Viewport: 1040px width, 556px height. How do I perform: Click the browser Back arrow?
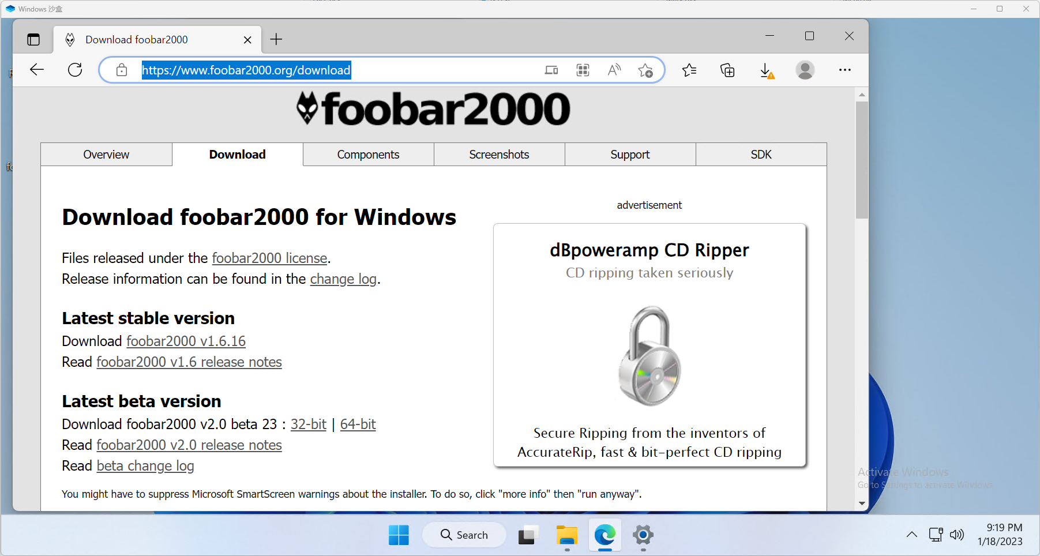coord(37,70)
